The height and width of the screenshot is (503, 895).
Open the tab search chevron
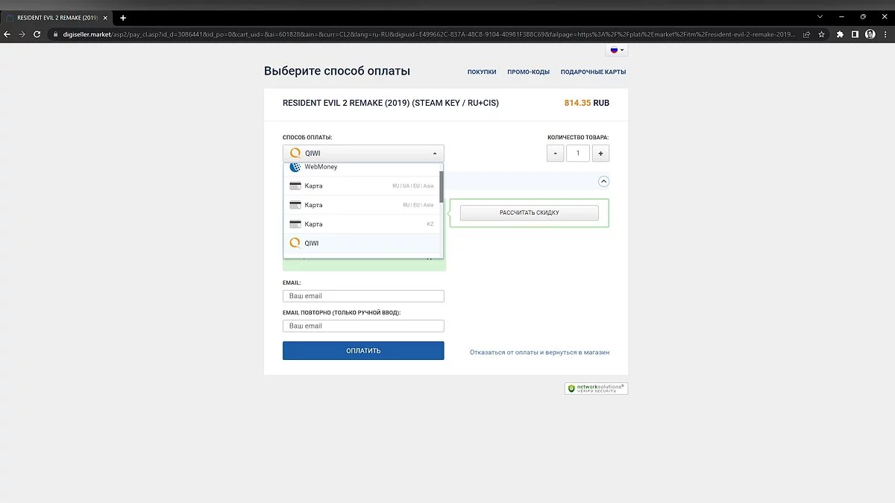pyautogui.click(x=820, y=16)
